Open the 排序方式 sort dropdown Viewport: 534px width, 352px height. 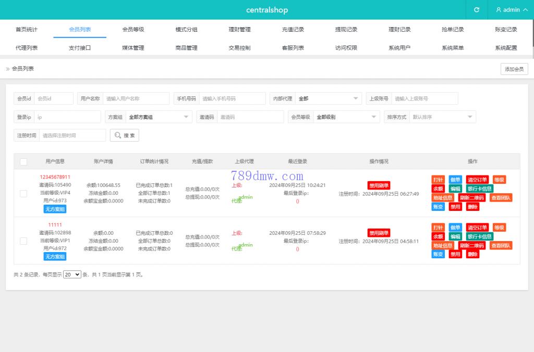442,117
